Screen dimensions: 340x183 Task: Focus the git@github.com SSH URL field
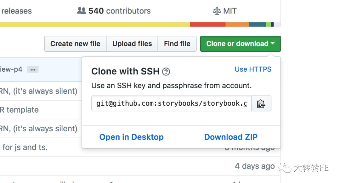tap(171, 103)
